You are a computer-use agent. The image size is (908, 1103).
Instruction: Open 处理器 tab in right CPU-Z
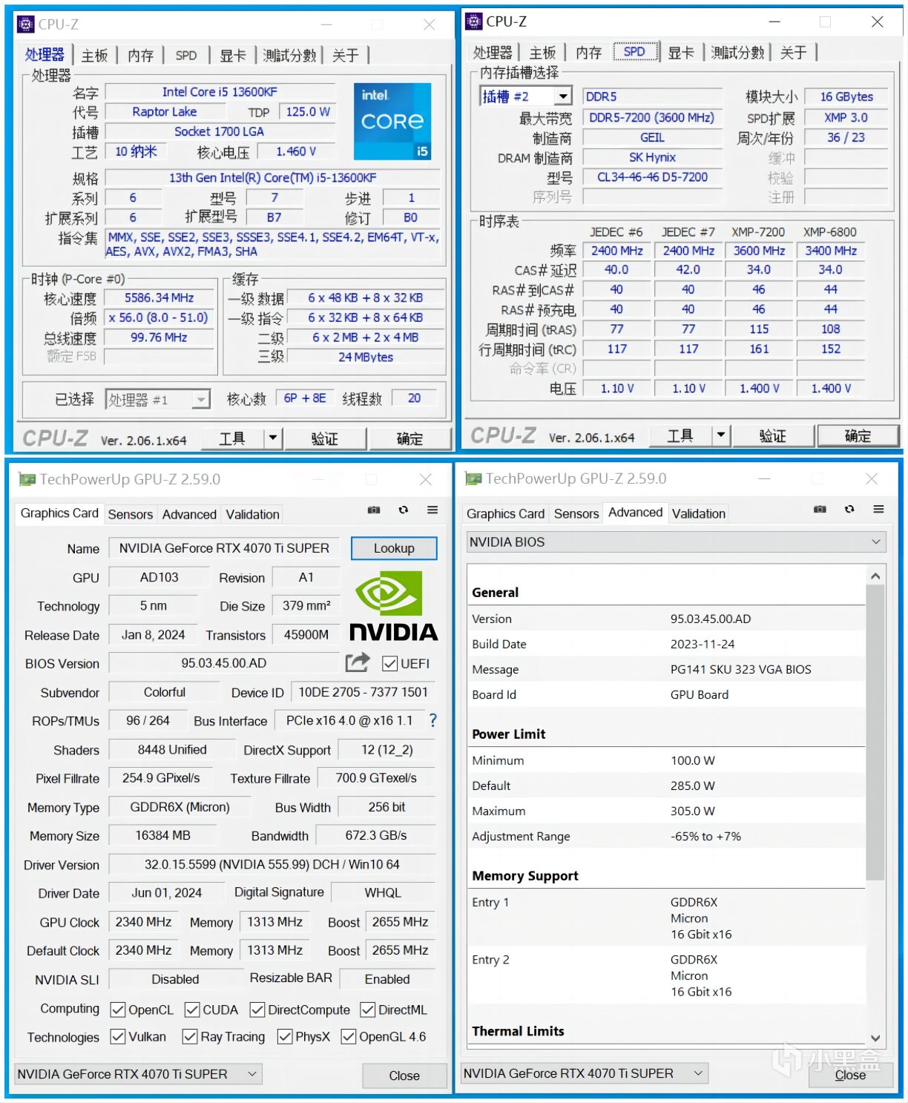tap(493, 53)
